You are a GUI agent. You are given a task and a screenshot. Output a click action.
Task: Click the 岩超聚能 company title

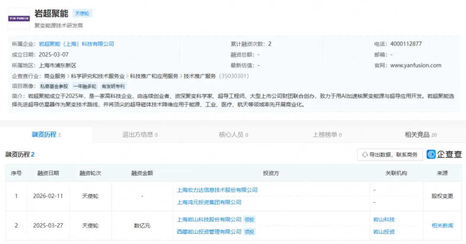tap(51, 13)
